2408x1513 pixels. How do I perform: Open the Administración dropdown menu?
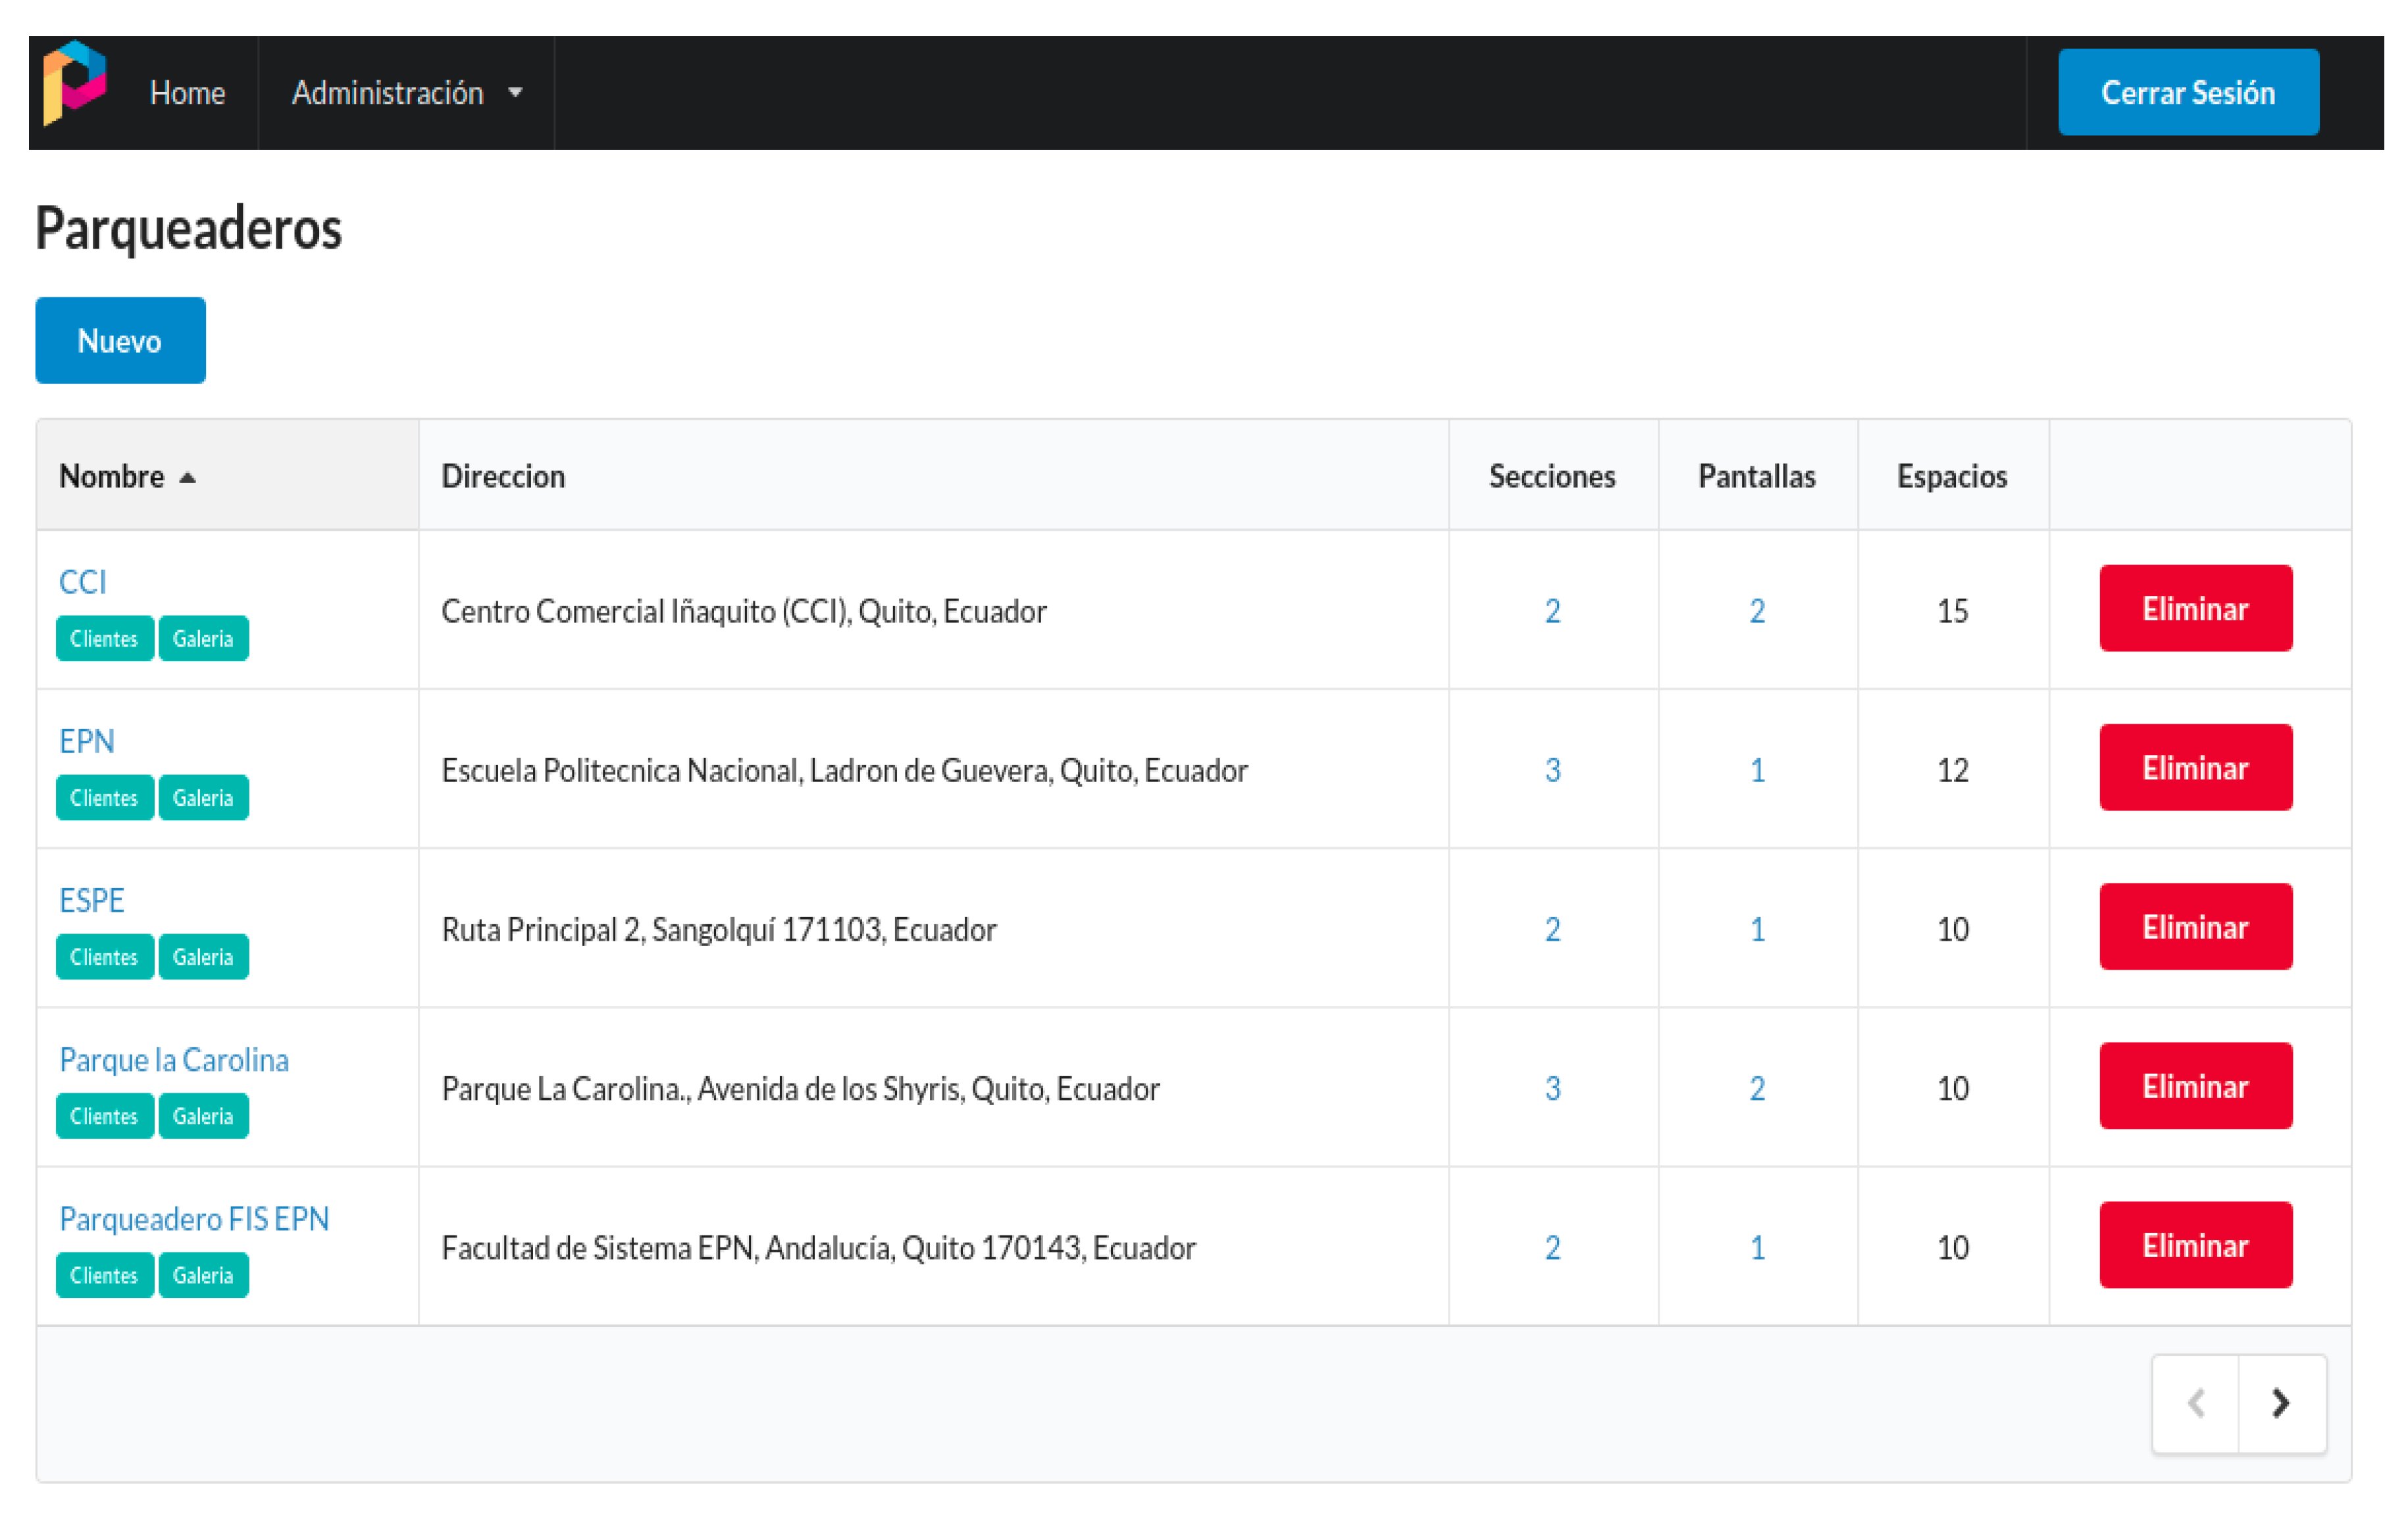(406, 93)
